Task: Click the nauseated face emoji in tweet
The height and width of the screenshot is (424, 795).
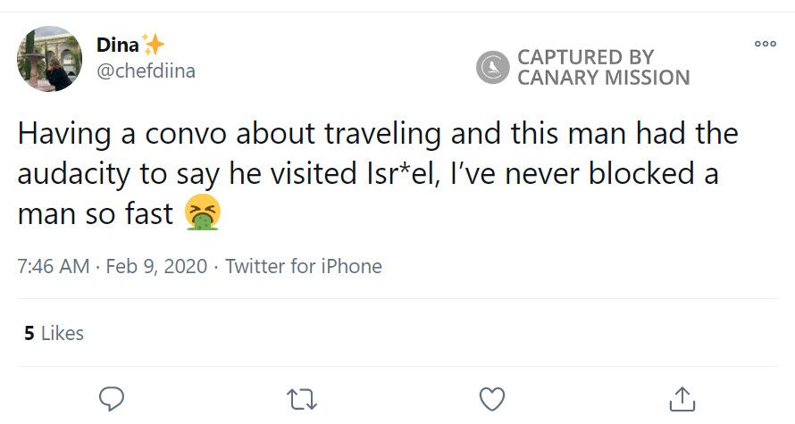Action: pos(203,214)
